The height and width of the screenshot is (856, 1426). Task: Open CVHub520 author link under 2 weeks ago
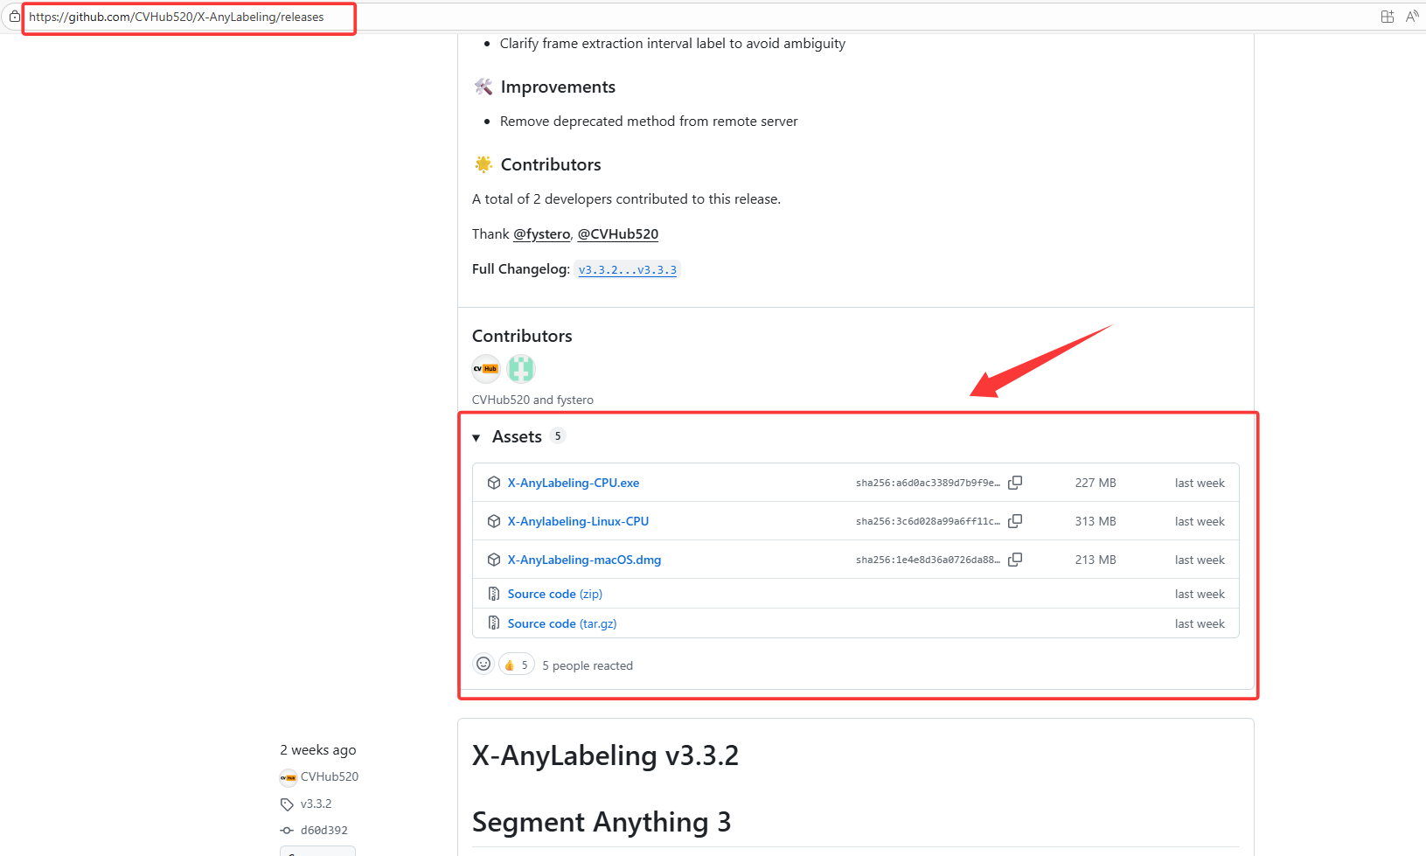click(x=330, y=776)
